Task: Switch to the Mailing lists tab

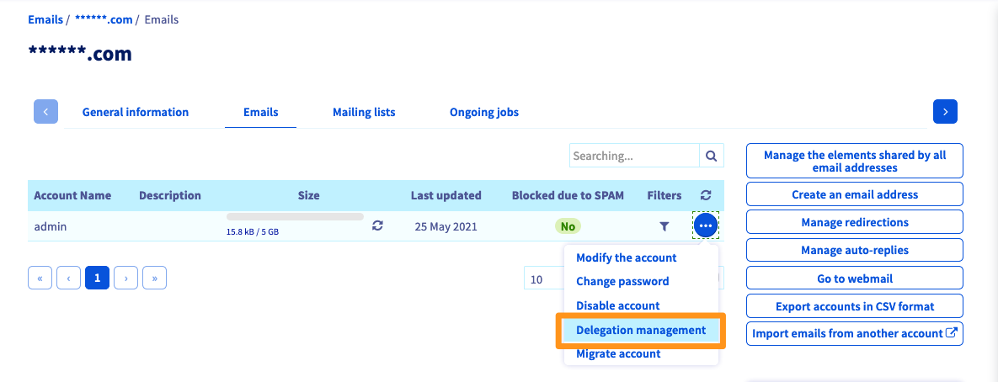Action: point(364,112)
